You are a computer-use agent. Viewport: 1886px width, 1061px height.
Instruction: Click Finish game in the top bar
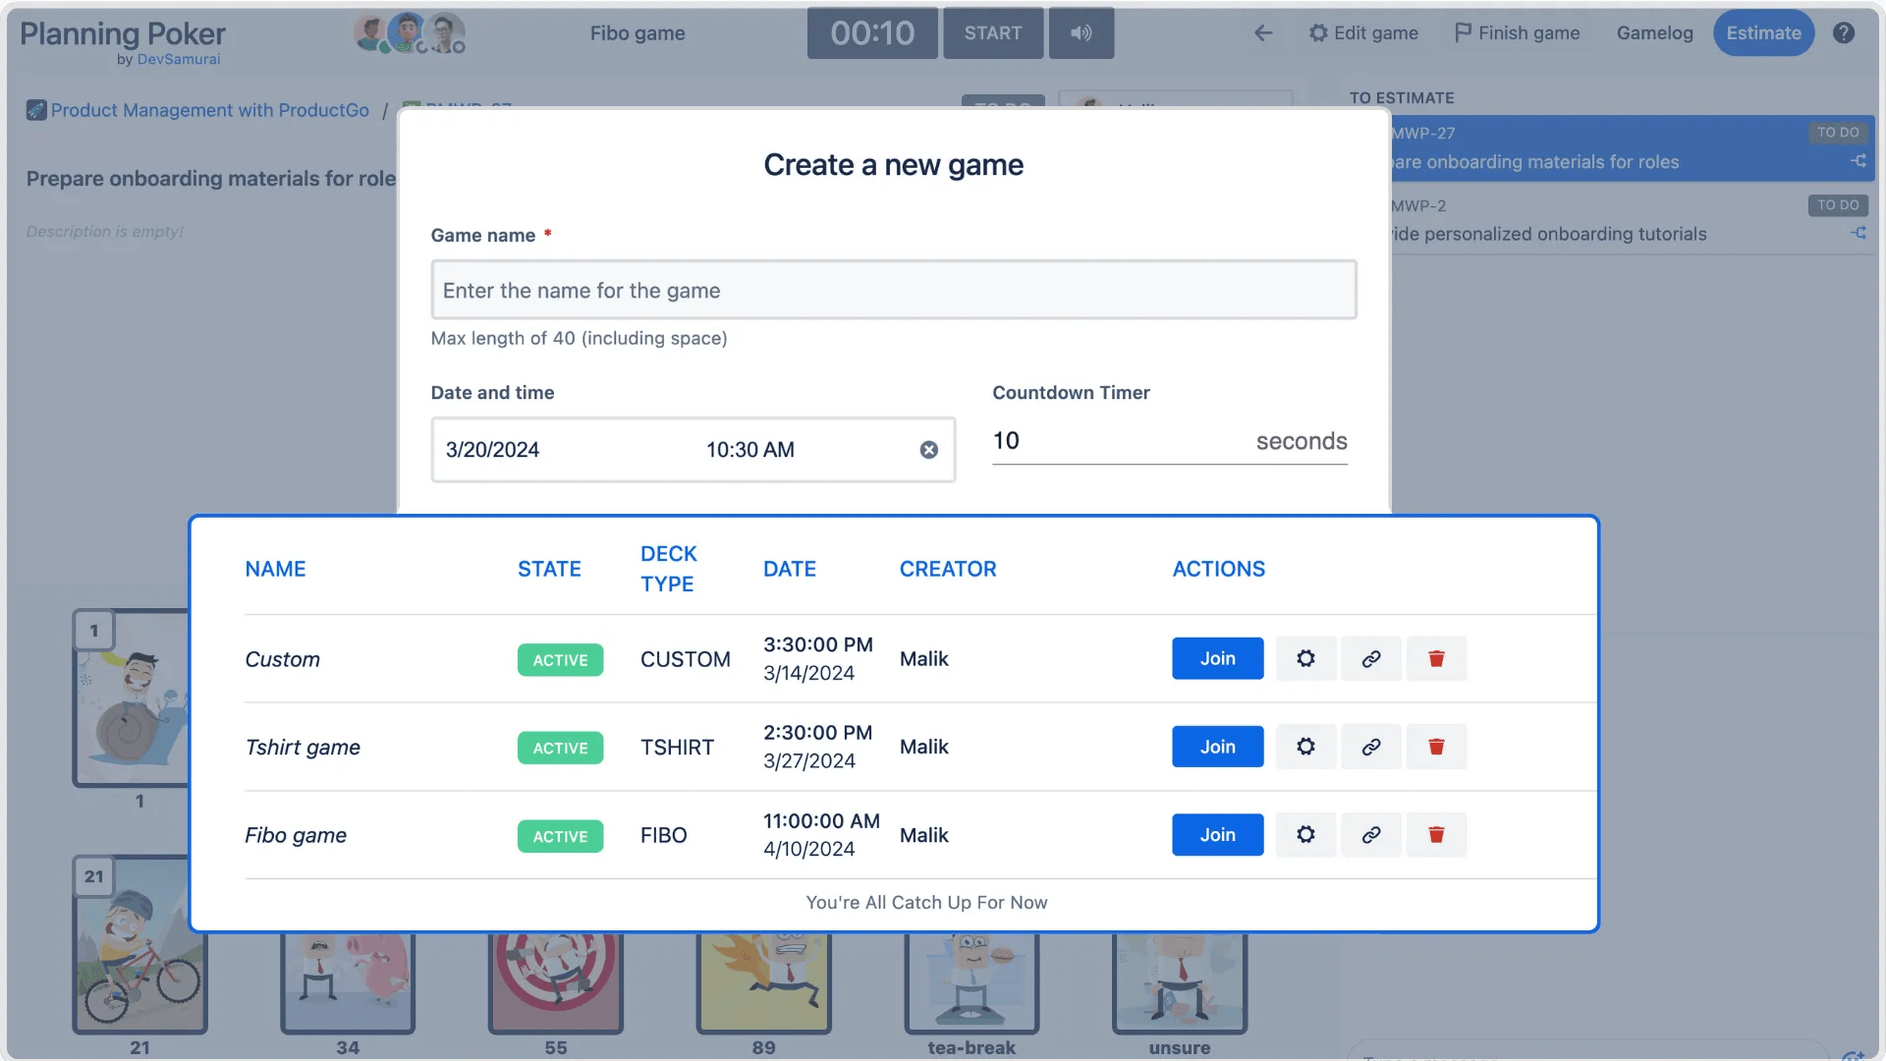tap(1517, 32)
